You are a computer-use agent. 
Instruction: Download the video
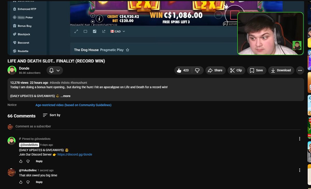(x=281, y=70)
